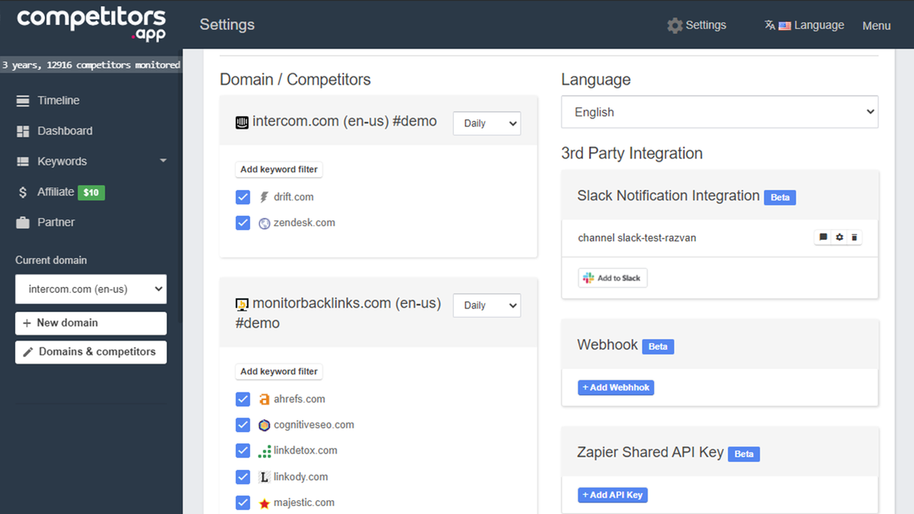Image resolution: width=914 pixels, height=514 pixels.
Task: Click the Add Webhook button
Action: click(x=615, y=388)
